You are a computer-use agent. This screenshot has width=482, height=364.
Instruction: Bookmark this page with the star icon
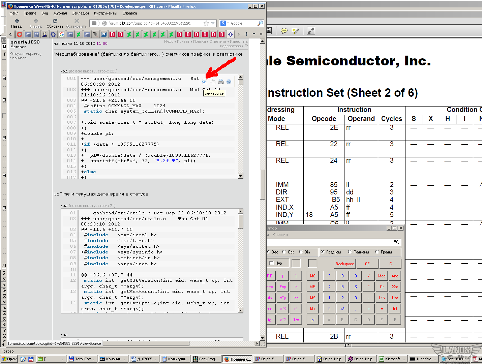tap(206, 23)
